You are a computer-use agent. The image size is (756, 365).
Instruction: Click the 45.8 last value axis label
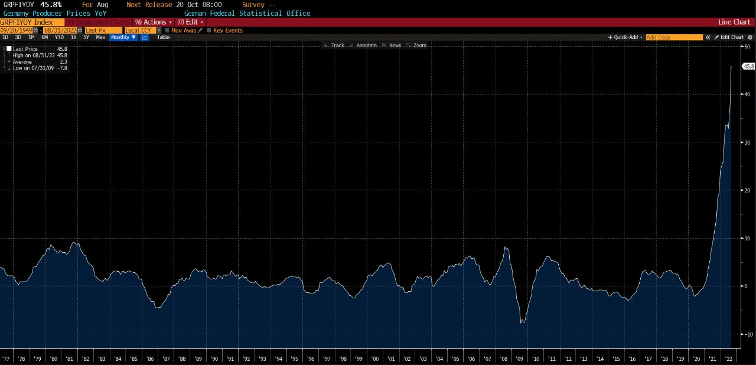tap(748, 66)
